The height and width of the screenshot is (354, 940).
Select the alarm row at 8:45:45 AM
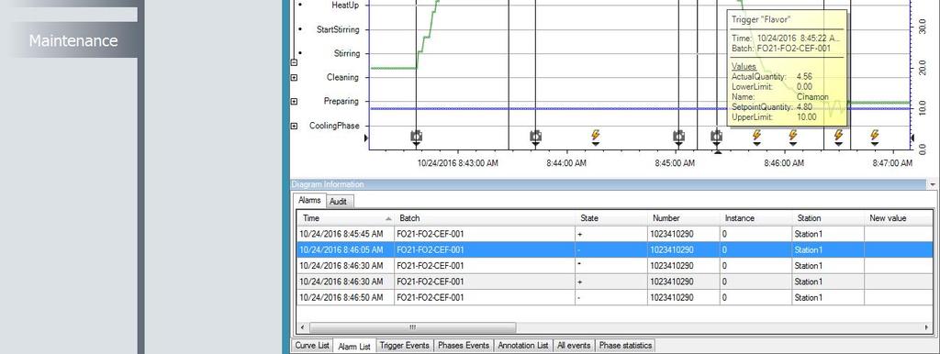[614, 234]
